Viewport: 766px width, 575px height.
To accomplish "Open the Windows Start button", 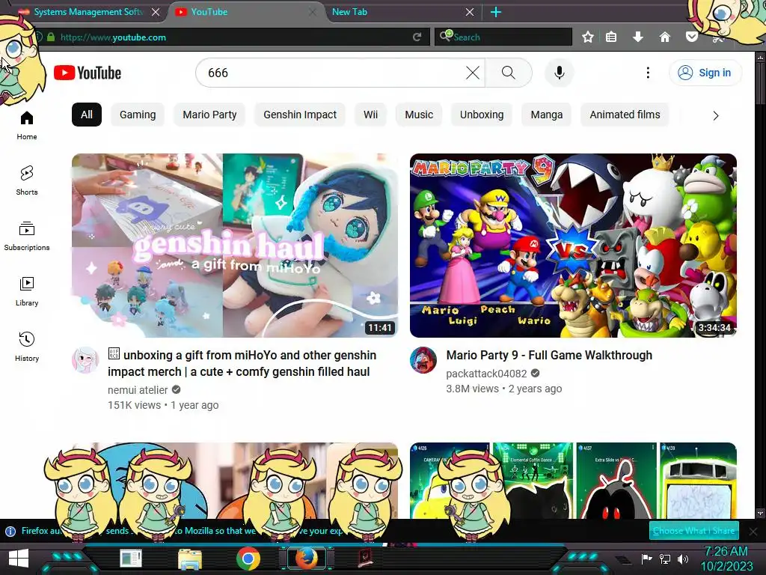I will coord(19,559).
